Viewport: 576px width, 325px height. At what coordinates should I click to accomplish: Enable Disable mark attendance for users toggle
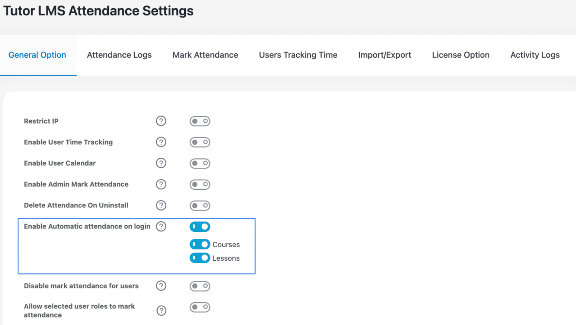(x=200, y=286)
